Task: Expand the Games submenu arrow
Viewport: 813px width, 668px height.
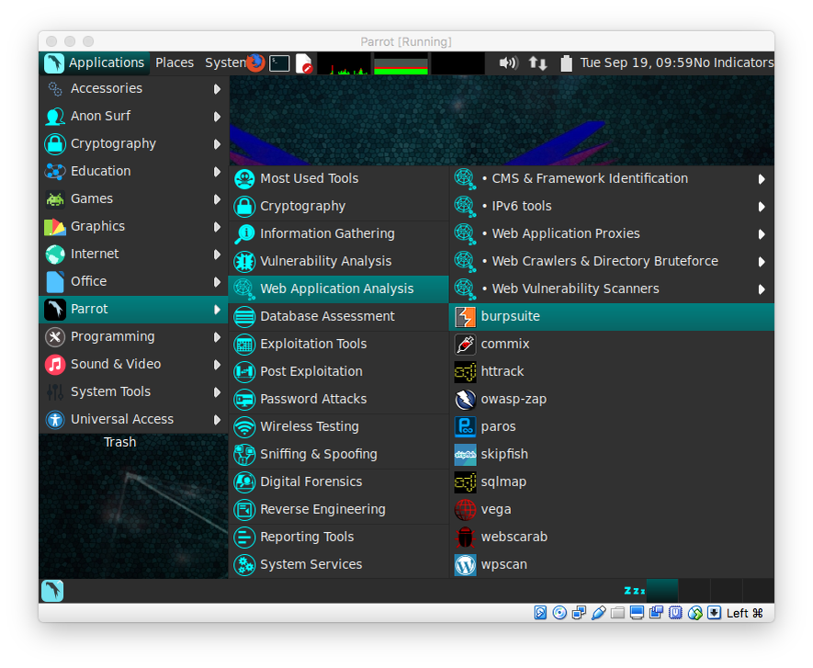Action: (217, 199)
